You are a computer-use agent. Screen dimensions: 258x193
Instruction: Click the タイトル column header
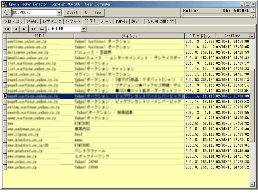tap(129, 36)
